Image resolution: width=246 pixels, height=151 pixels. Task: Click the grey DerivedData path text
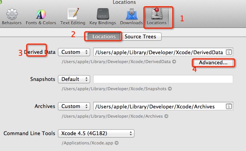[x=116, y=62]
